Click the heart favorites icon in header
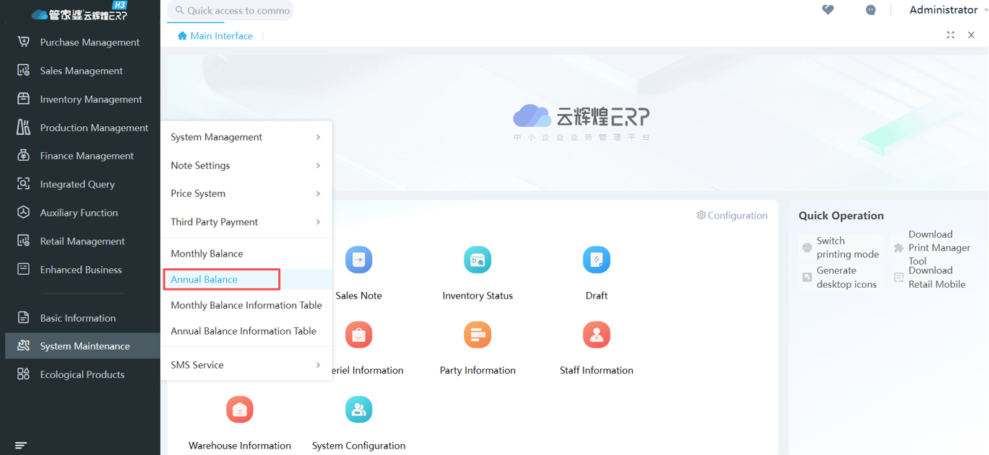Viewport: 989px width, 455px height. coord(828,10)
